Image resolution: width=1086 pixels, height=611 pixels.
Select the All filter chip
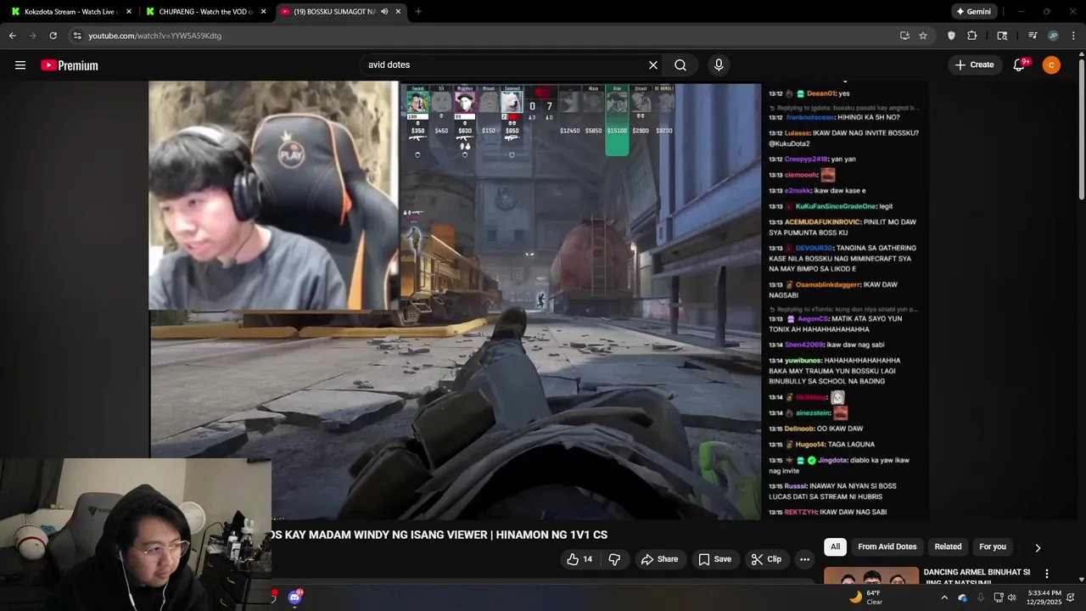835,547
